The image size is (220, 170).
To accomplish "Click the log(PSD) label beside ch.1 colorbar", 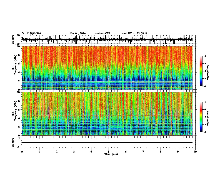I will coord(208,72).
